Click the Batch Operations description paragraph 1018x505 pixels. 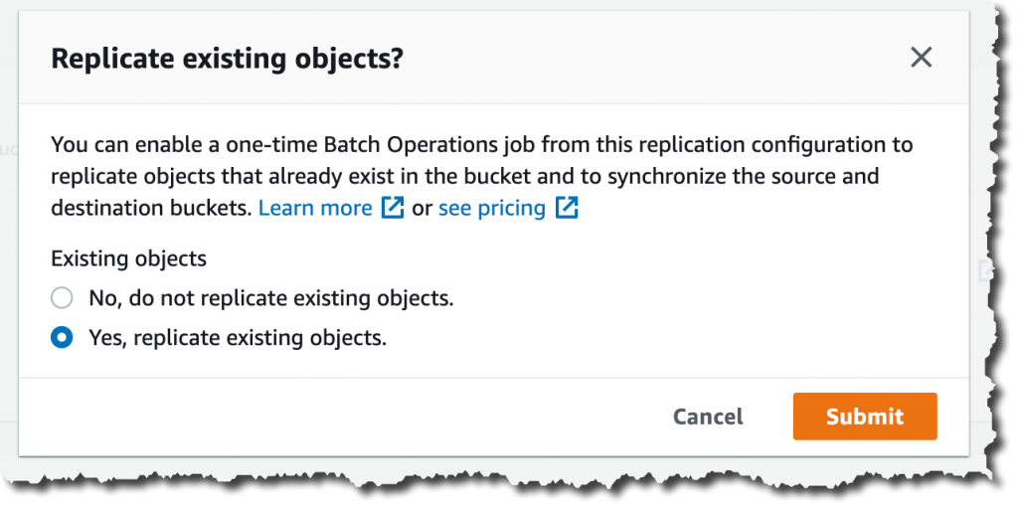[477, 177]
